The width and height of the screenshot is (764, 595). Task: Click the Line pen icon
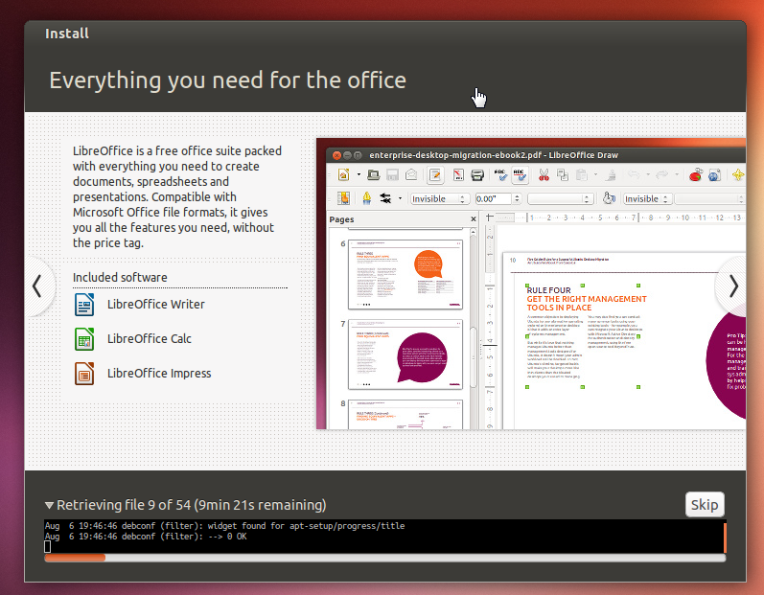pyautogui.click(x=367, y=198)
